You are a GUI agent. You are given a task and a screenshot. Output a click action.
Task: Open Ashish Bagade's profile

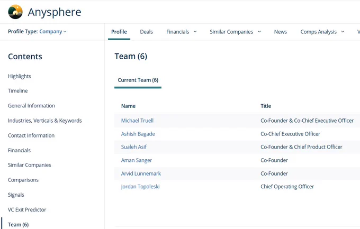click(x=138, y=134)
